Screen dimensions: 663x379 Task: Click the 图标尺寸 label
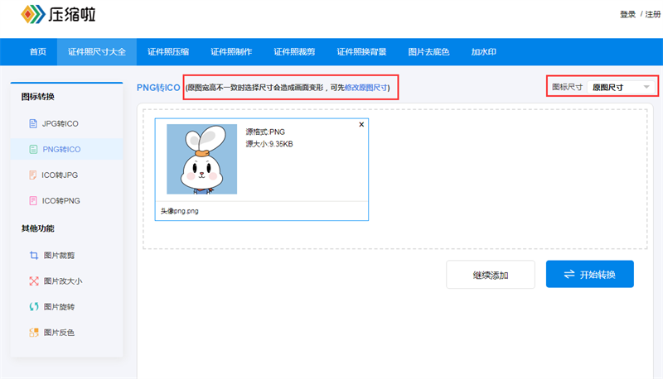[x=568, y=87]
